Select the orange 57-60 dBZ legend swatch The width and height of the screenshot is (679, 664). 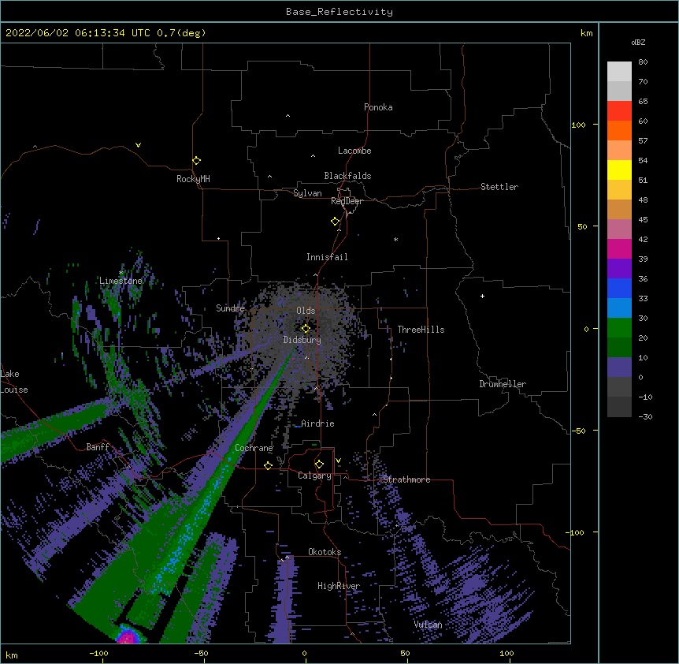tap(619, 130)
